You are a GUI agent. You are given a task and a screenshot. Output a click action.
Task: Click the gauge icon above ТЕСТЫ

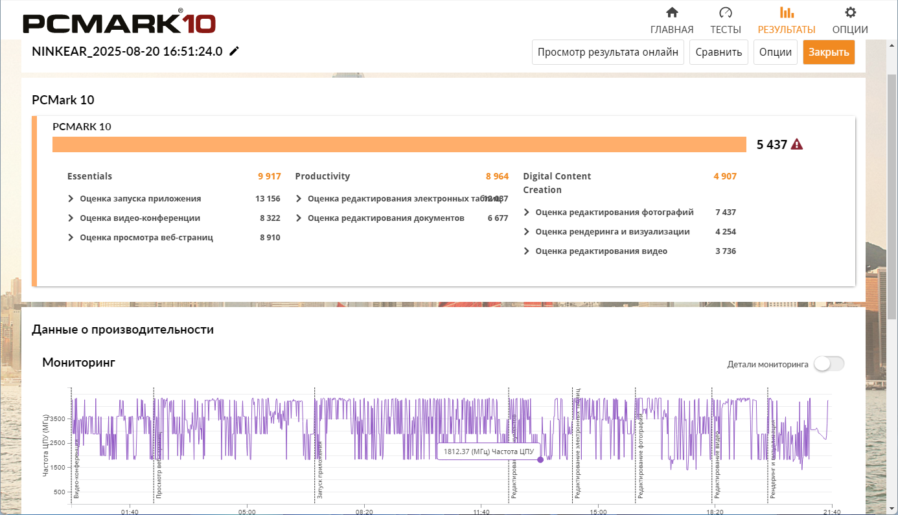726,12
